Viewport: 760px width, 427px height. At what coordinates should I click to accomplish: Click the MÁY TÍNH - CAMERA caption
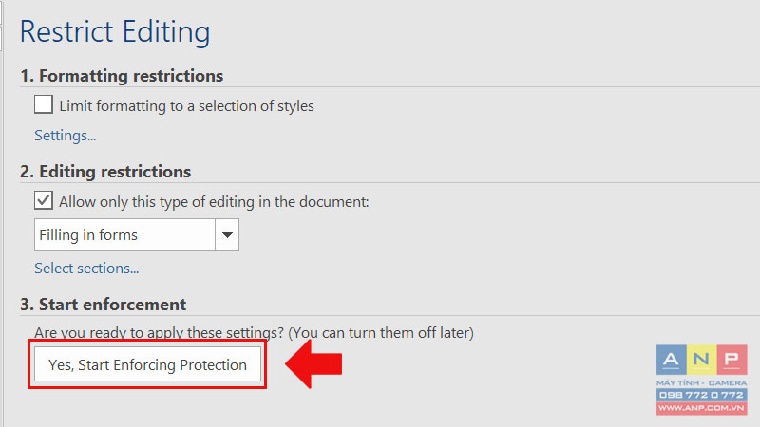[x=701, y=382]
